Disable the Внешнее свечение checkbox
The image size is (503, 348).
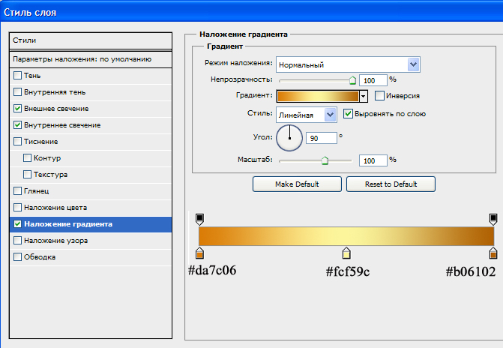pyautogui.click(x=18, y=109)
